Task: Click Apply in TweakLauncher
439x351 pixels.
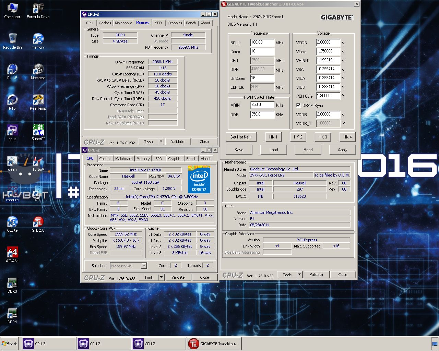Action: click(343, 150)
